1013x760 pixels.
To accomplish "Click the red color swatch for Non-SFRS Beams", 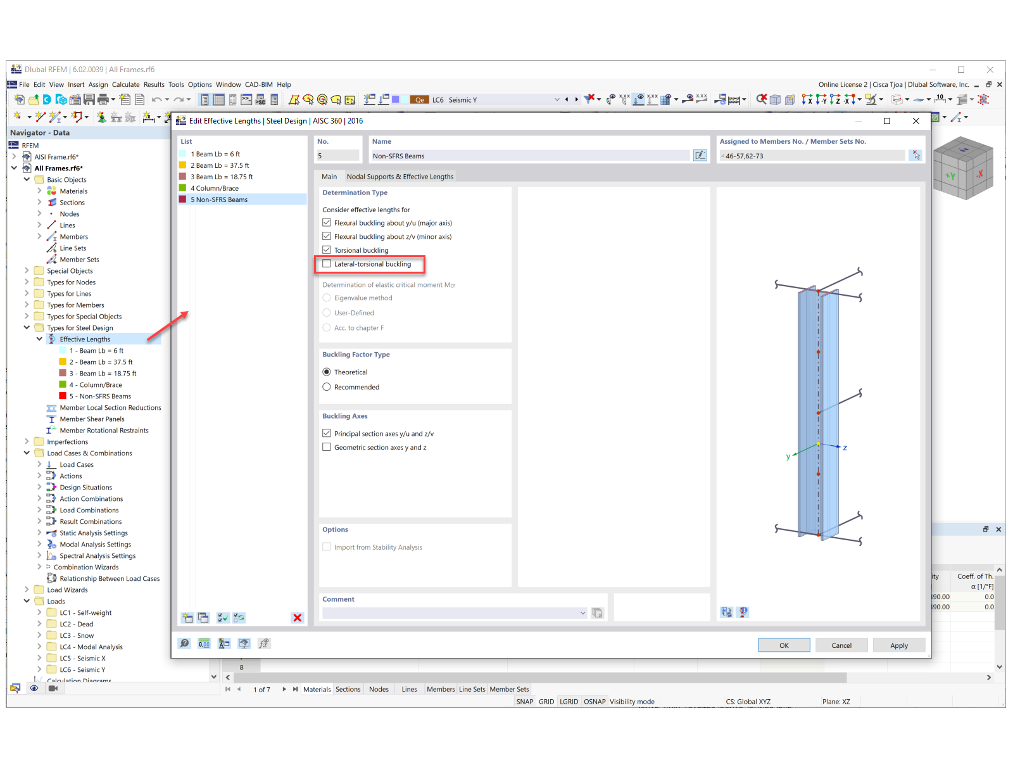I will pos(183,199).
